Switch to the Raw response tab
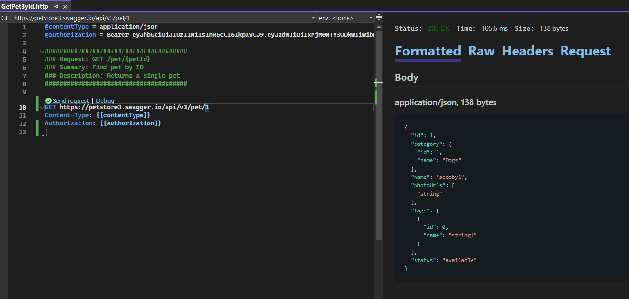Viewport: 629px width, 299px height. click(x=481, y=51)
